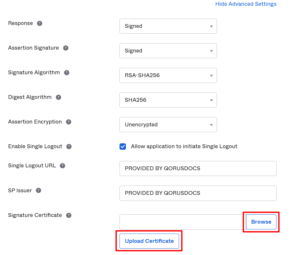Screen dimensions: 297x255
Task: Click SP Issuer help icon
Action: pos(38,190)
